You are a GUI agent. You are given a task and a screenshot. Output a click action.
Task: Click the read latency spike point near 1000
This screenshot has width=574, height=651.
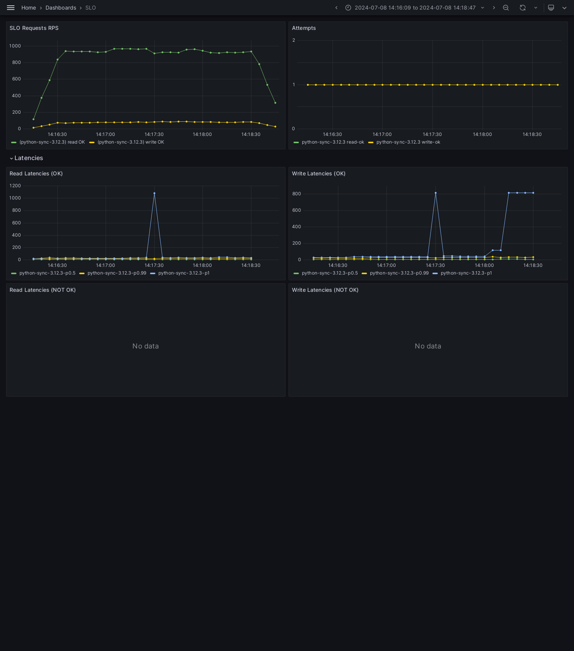point(154,193)
